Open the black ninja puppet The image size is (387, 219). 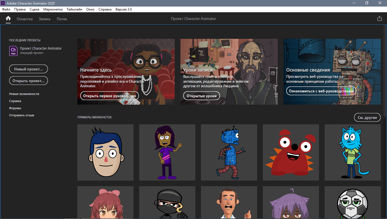[x=167, y=202]
